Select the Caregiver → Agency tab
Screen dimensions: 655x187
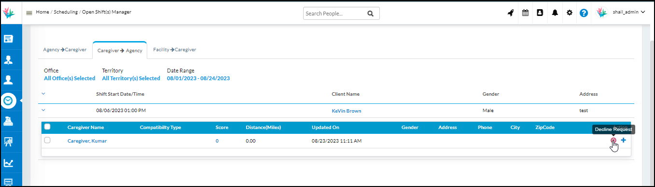(x=120, y=50)
